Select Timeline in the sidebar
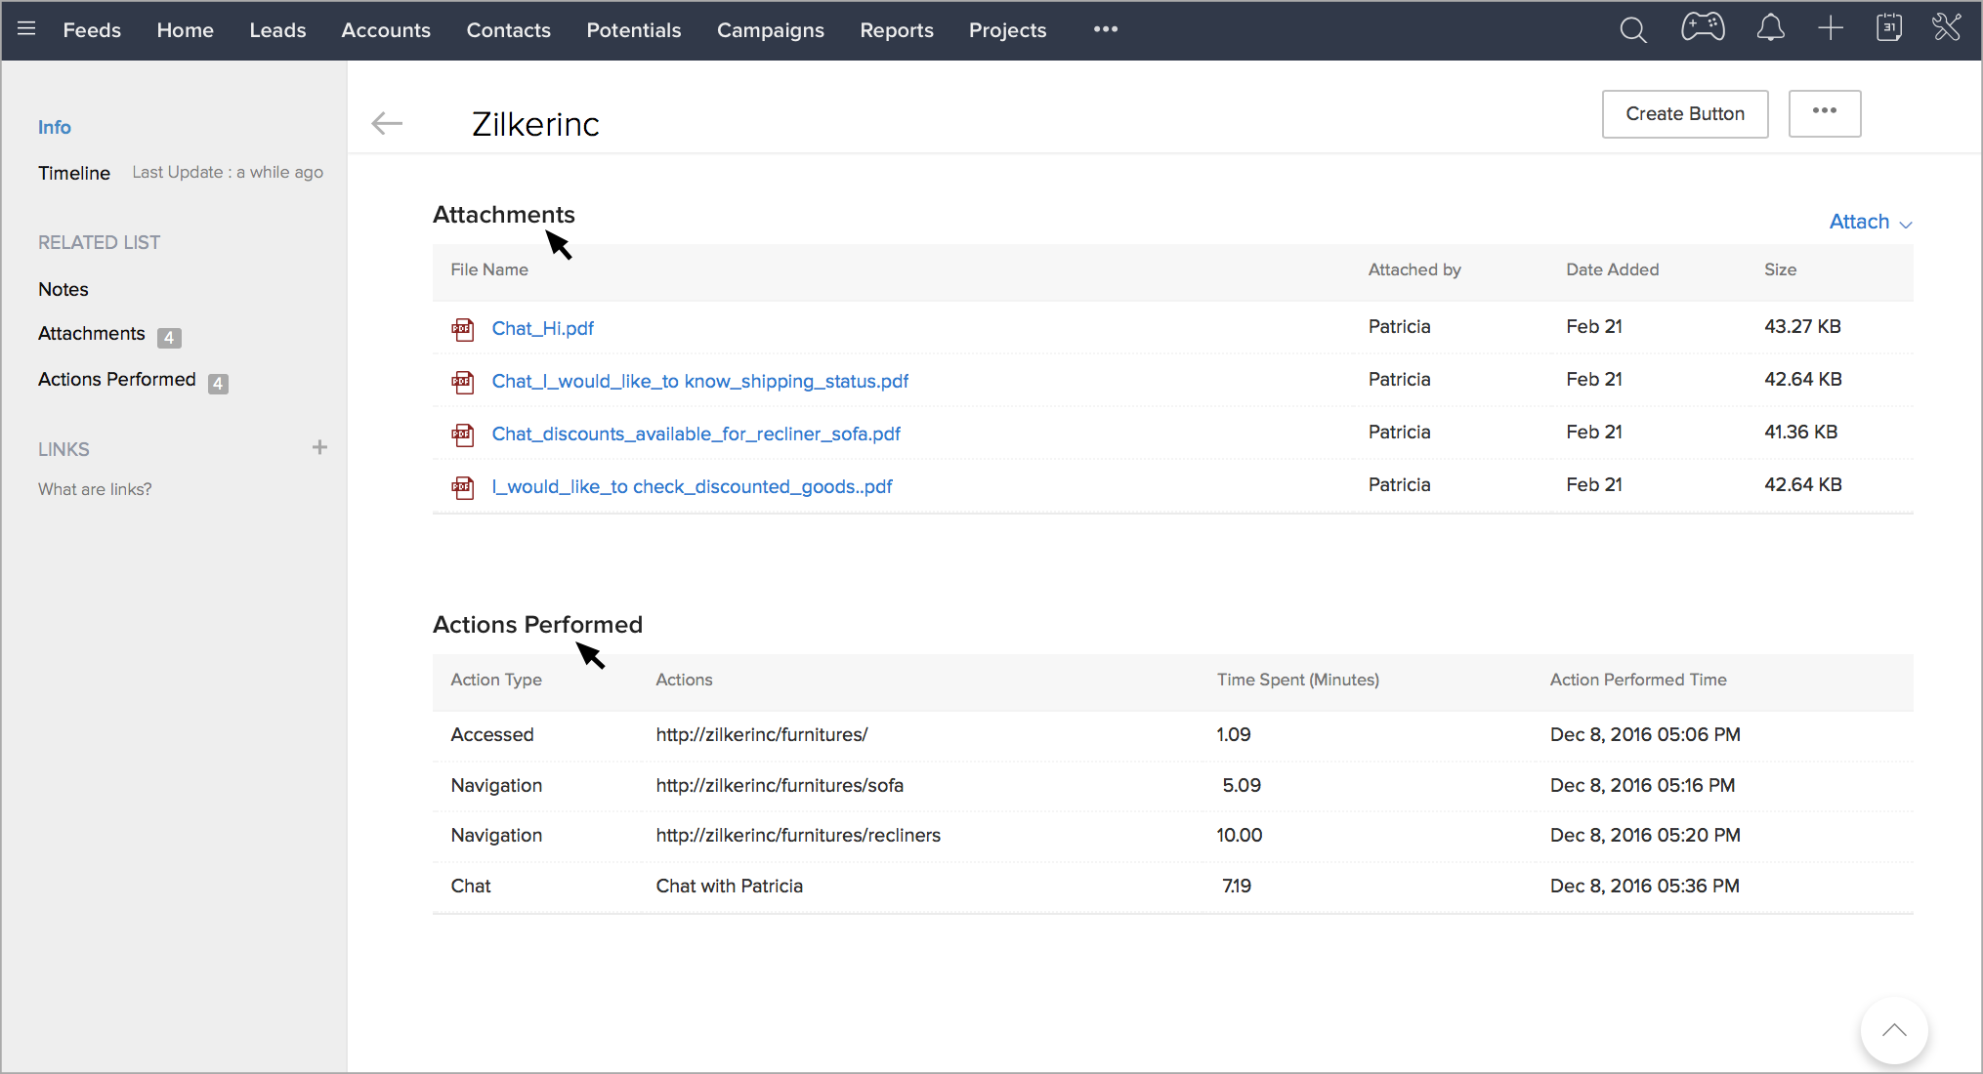 pyautogui.click(x=74, y=173)
